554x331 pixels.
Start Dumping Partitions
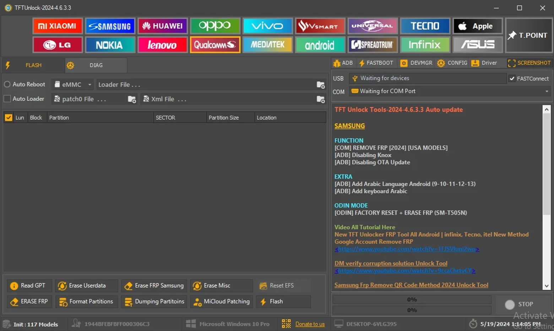pyautogui.click(x=154, y=302)
